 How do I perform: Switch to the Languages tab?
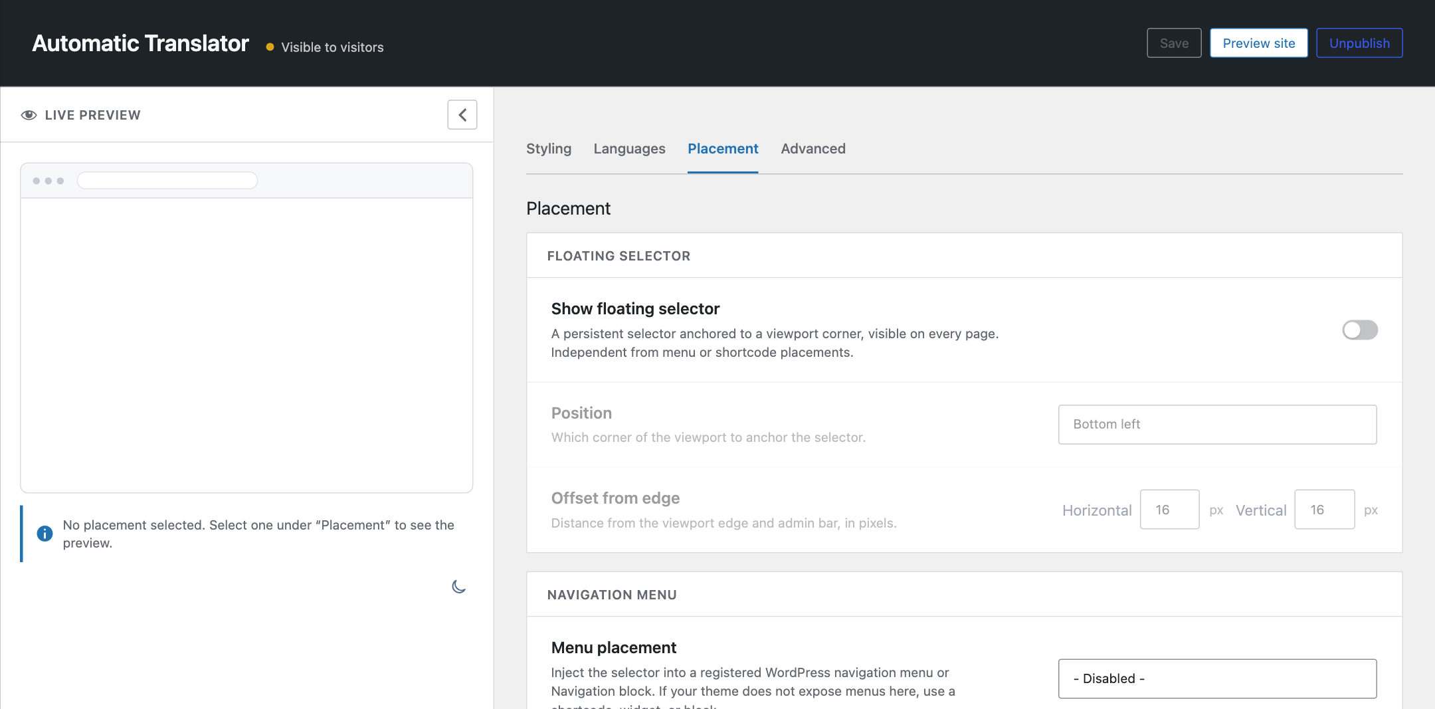pyautogui.click(x=629, y=149)
